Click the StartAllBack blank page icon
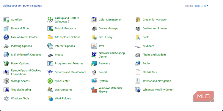 (138, 72)
